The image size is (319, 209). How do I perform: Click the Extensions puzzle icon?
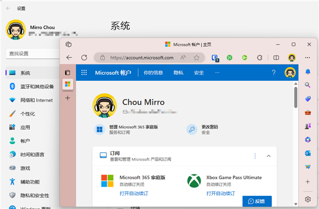pyautogui.click(x=259, y=58)
